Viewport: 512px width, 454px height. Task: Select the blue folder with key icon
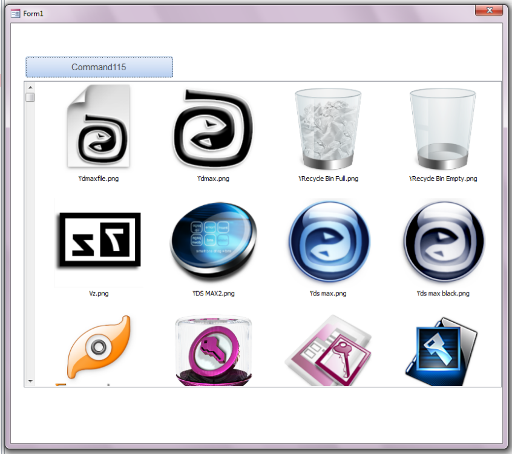tap(442, 350)
